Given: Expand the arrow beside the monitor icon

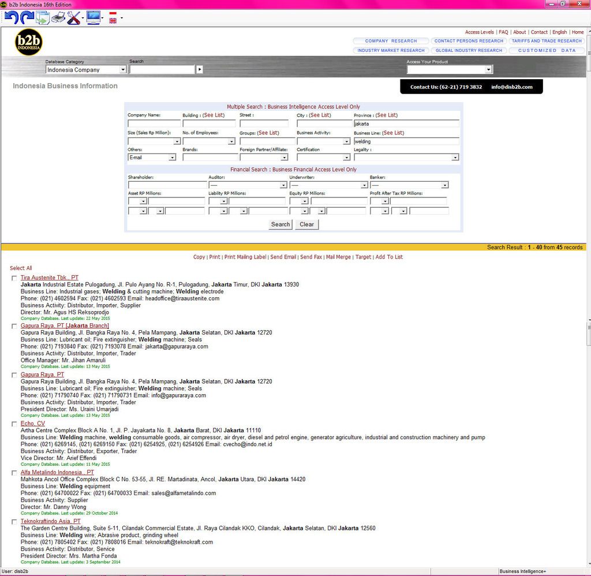Looking at the screenshot, I should pyautogui.click(x=103, y=18).
